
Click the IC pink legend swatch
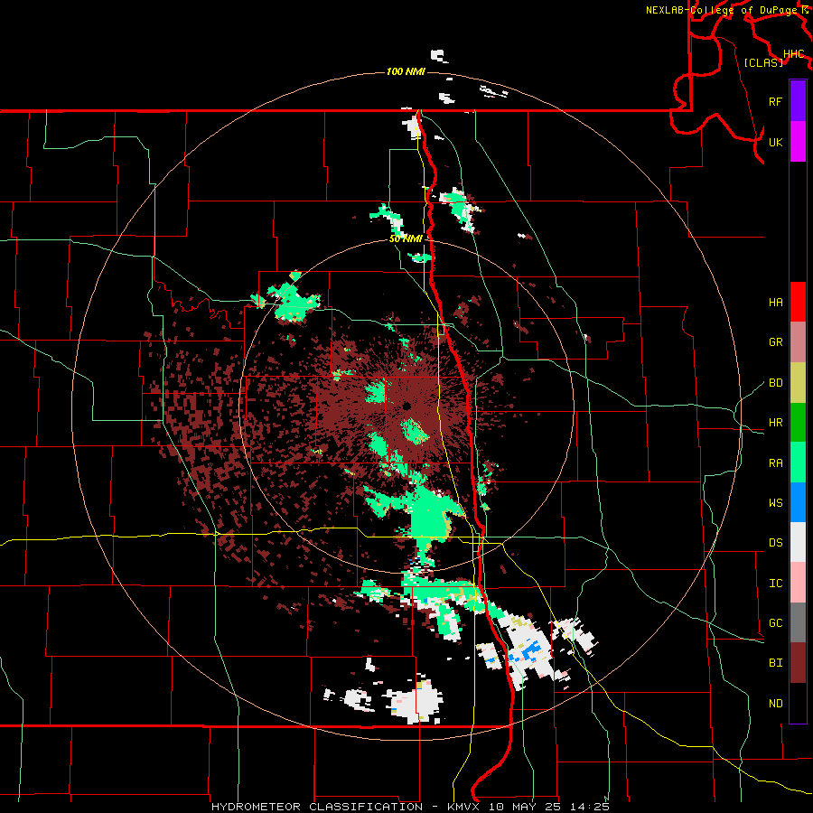[x=798, y=583]
